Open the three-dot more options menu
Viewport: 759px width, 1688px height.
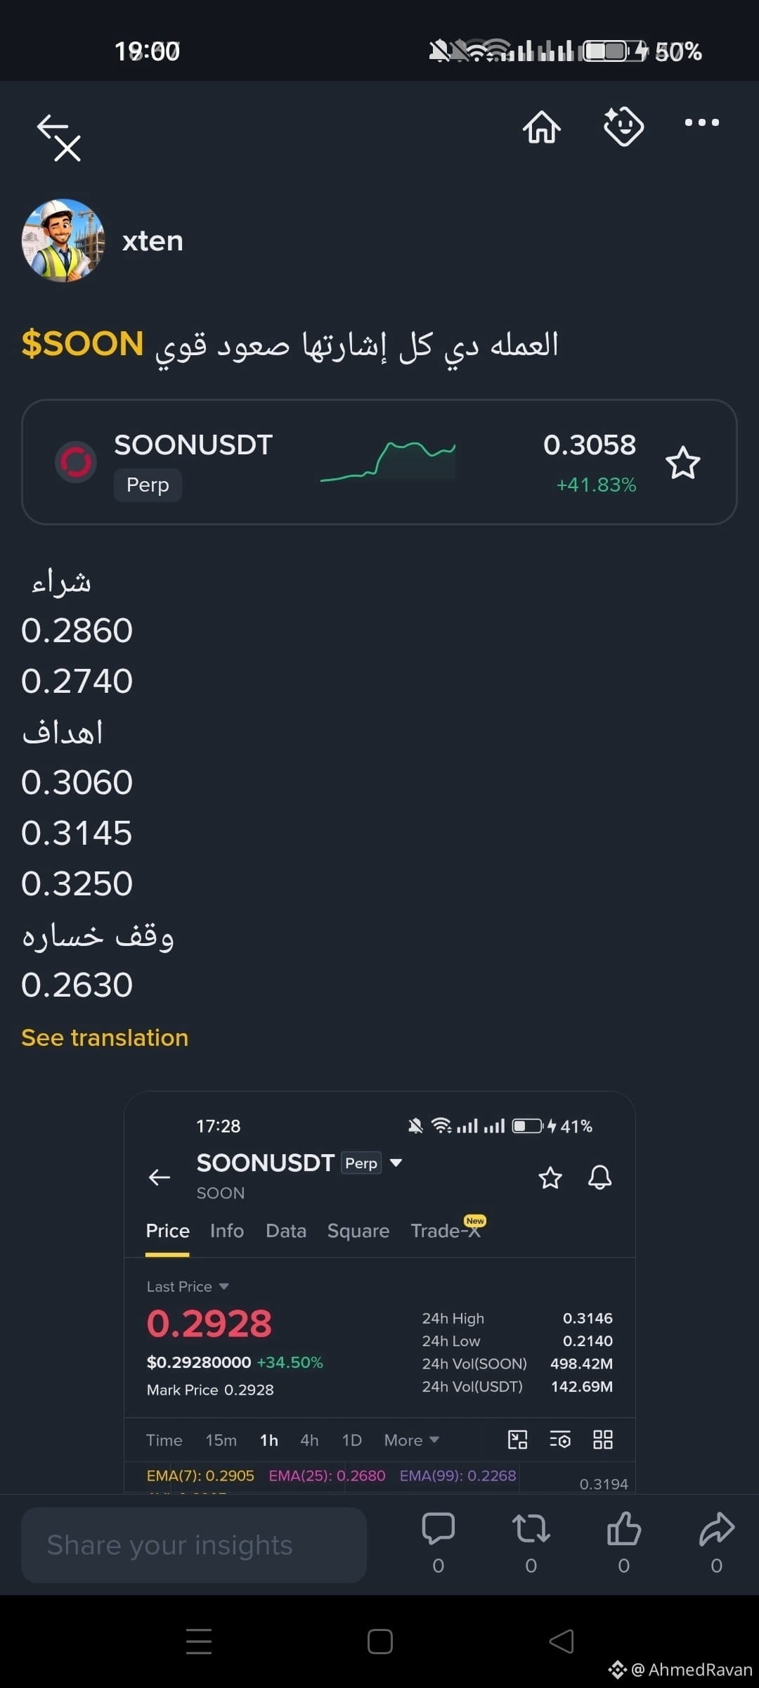click(x=702, y=122)
